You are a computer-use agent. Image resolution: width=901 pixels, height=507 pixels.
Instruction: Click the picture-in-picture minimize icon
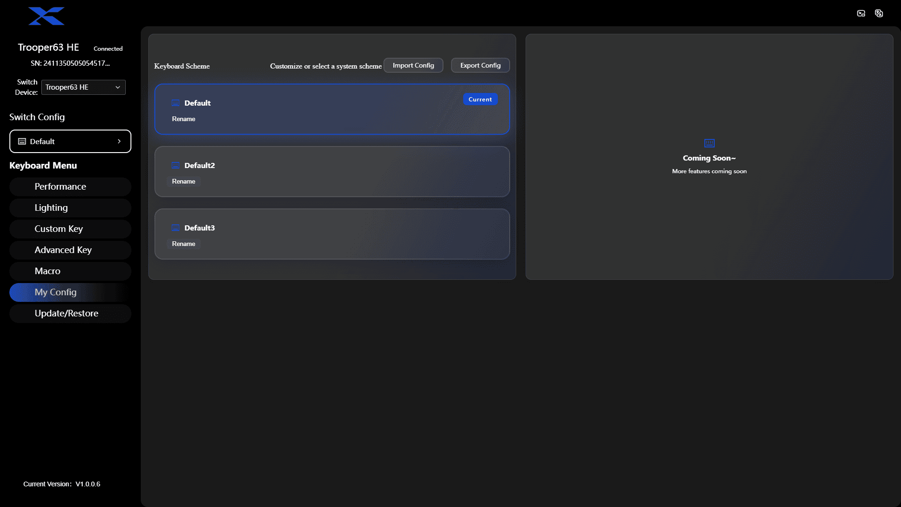point(861,13)
